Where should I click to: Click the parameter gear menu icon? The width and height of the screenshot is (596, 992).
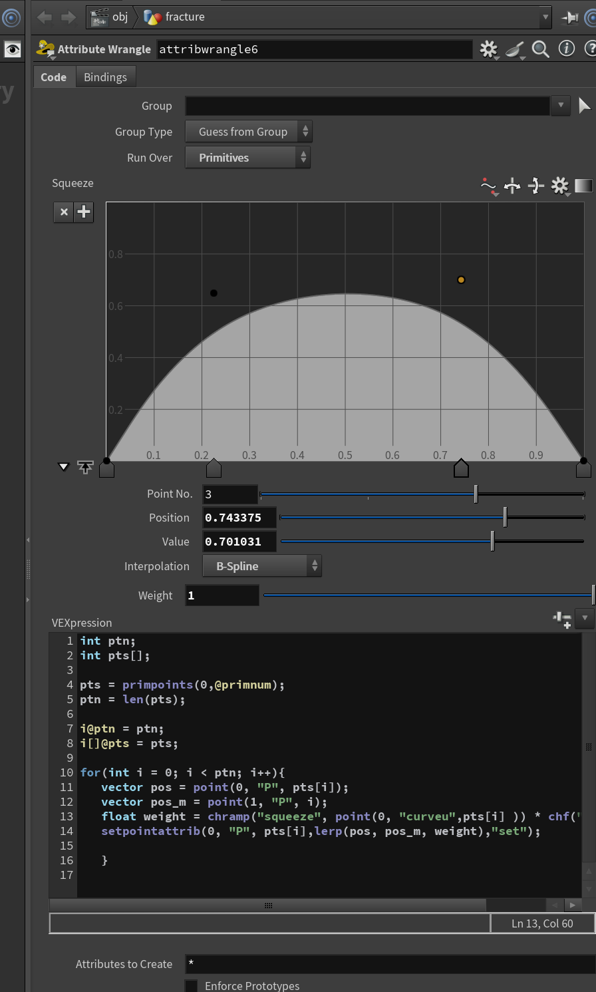[x=489, y=49]
